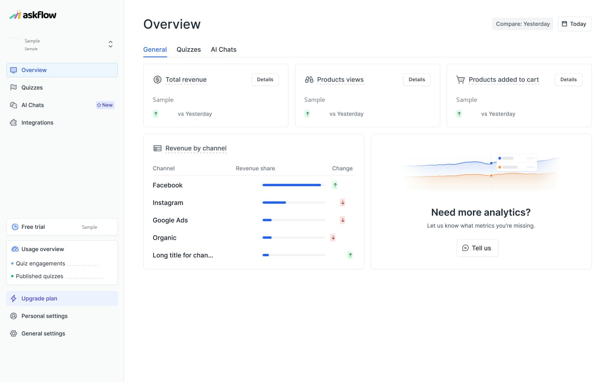Image resolution: width=611 pixels, height=382 pixels.
Task: Click the askflow logo
Action: (33, 15)
